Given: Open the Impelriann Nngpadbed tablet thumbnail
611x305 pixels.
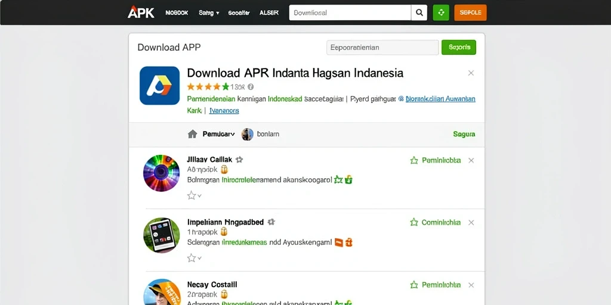Looking at the screenshot, I should [161, 235].
